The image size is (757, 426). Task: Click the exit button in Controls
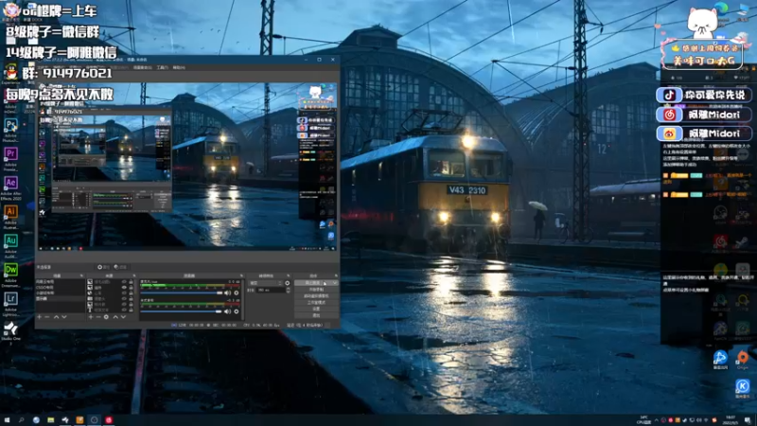tap(316, 315)
